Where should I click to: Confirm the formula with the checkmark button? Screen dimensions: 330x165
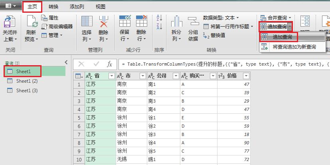click(x=96, y=64)
